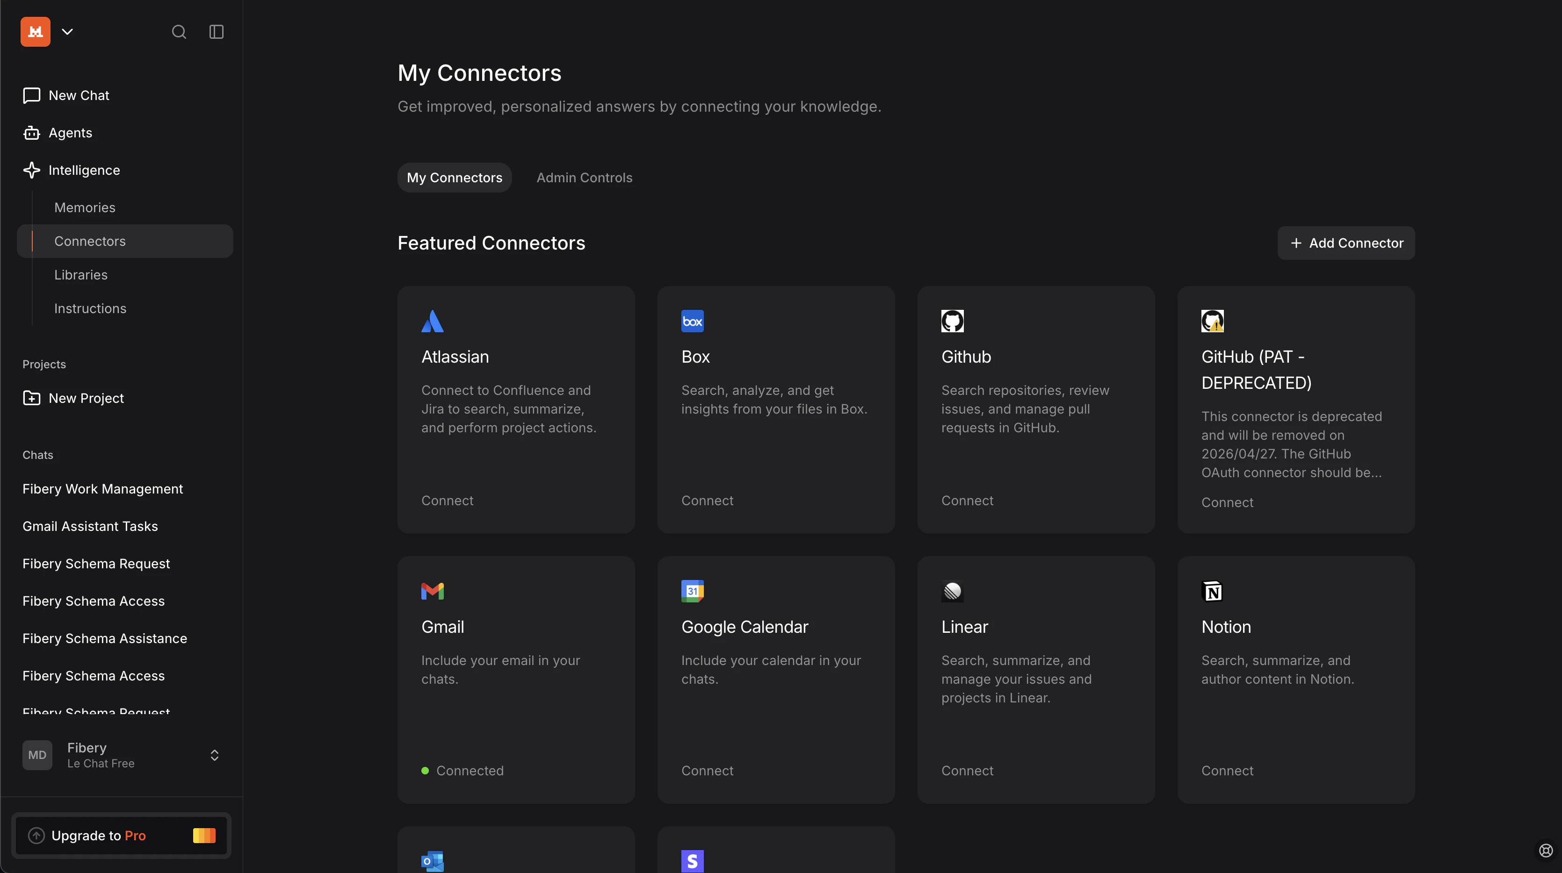This screenshot has height=873, width=1562.
Task: Click the Gmail connector icon
Action: click(x=432, y=591)
